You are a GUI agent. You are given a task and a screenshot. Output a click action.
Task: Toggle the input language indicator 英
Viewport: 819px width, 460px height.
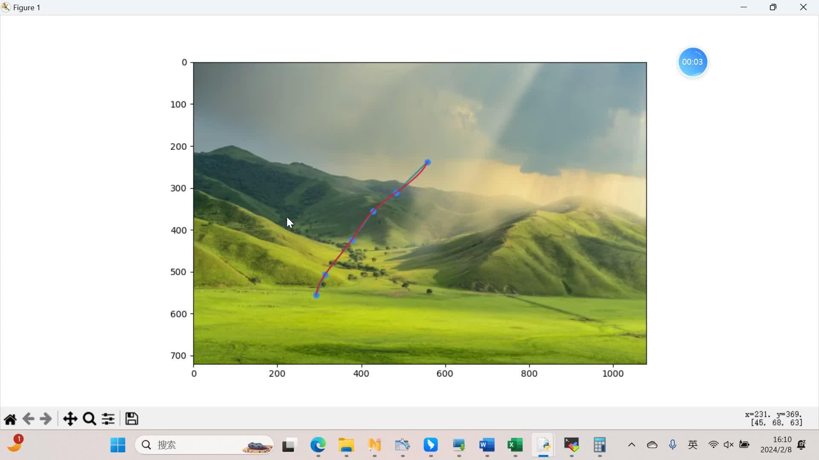click(x=693, y=445)
